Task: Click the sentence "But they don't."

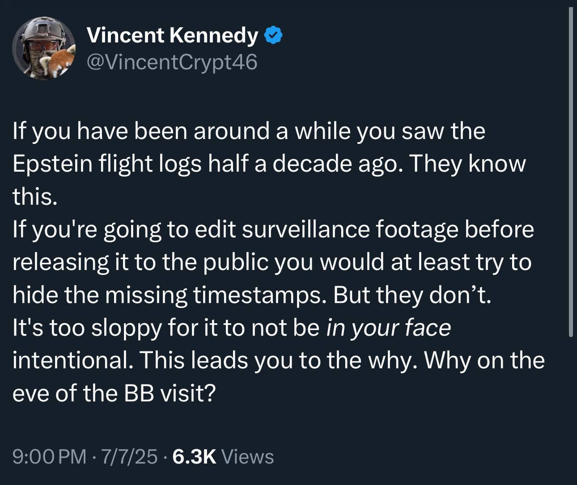Action: tap(412, 295)
